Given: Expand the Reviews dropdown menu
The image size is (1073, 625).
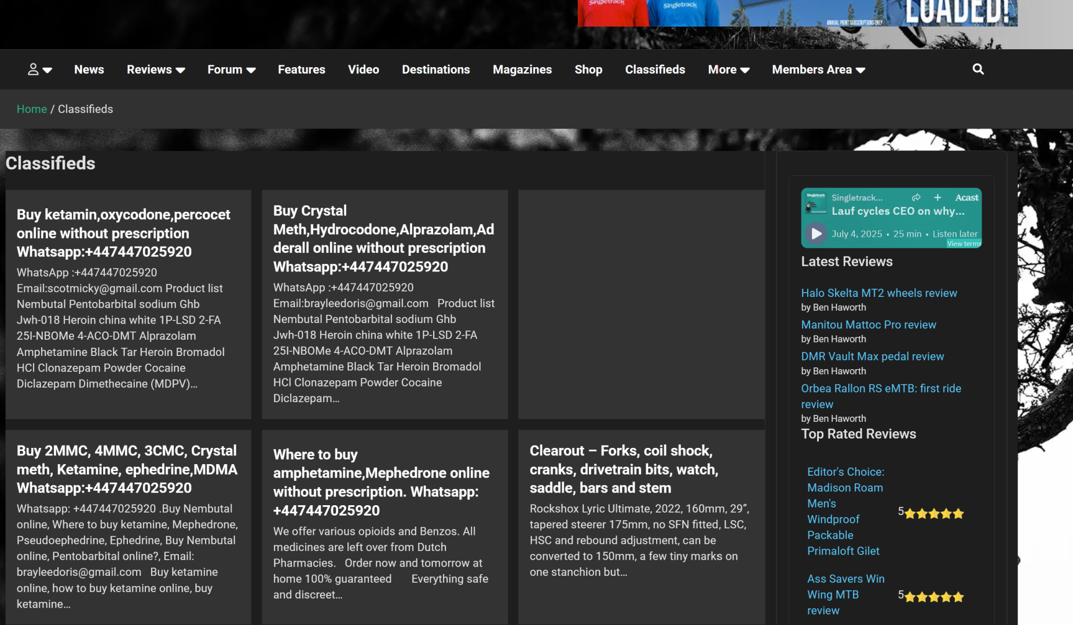Looking at the screenshot, I should tap(155, 69).
